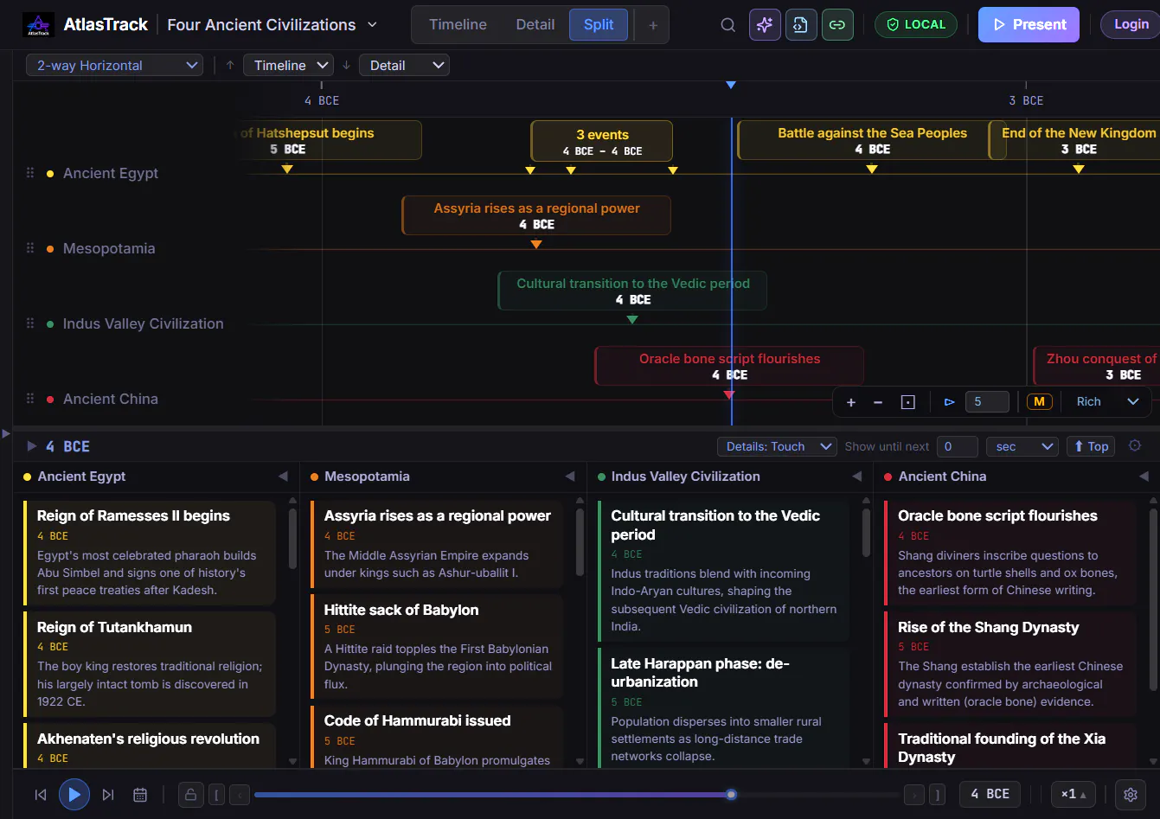The height and width of the screenshot is (819, 1160).
Task: Click the share link icon
Action: click(x=837, y=25)
